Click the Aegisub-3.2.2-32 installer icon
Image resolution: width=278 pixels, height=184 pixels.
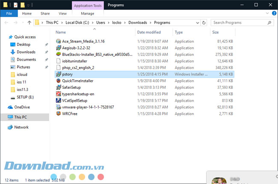coord(59,48)
